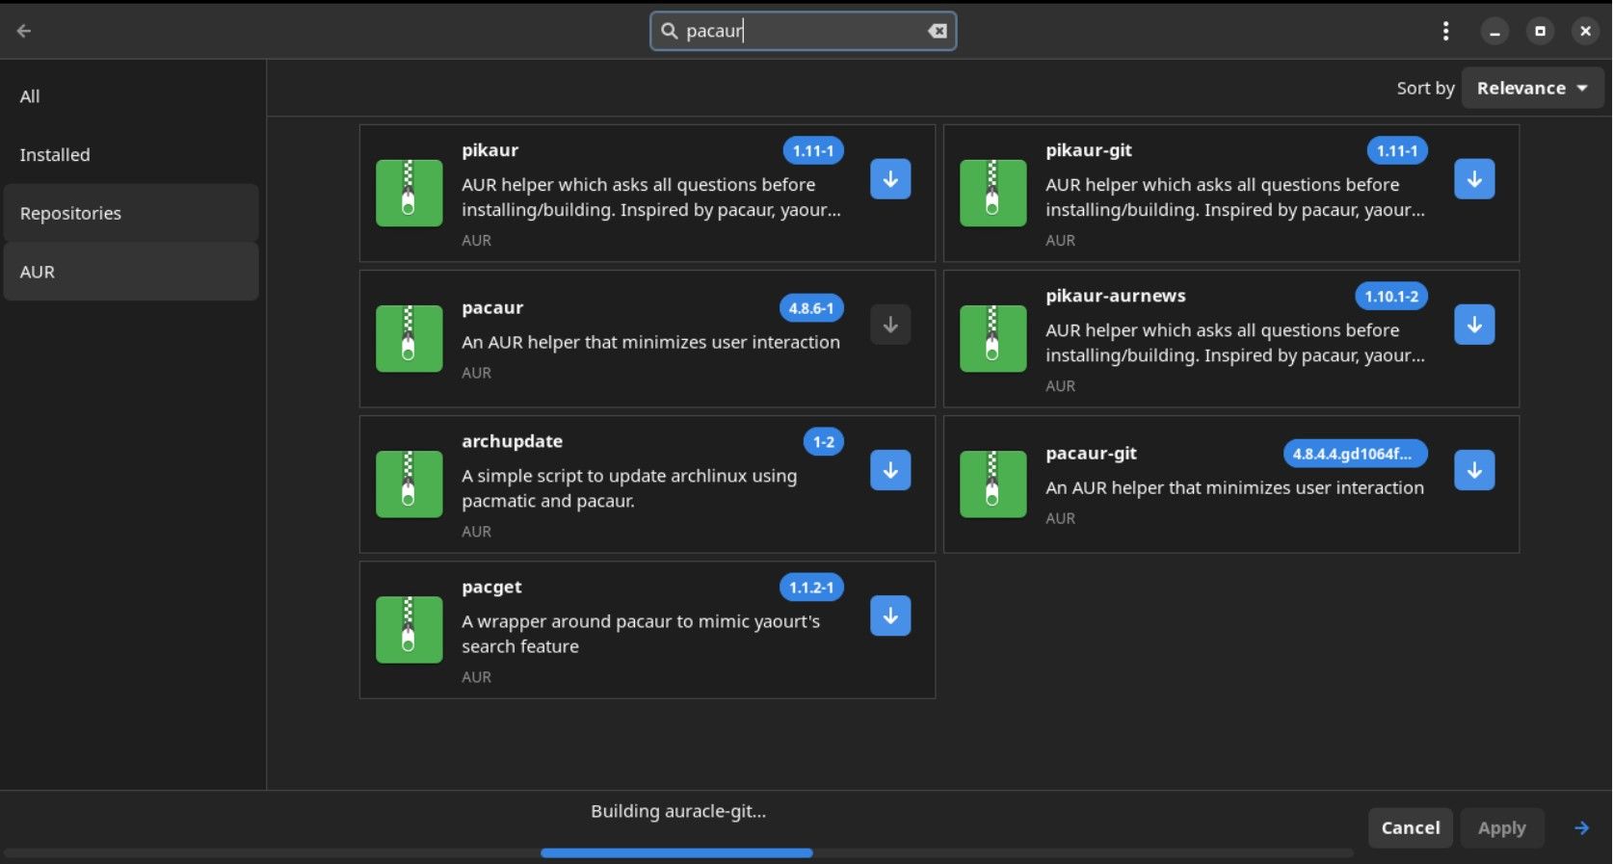Screen dimensions: 1613x864
Task: Maximize the package manager window
Action: [x=1540, y=31]
